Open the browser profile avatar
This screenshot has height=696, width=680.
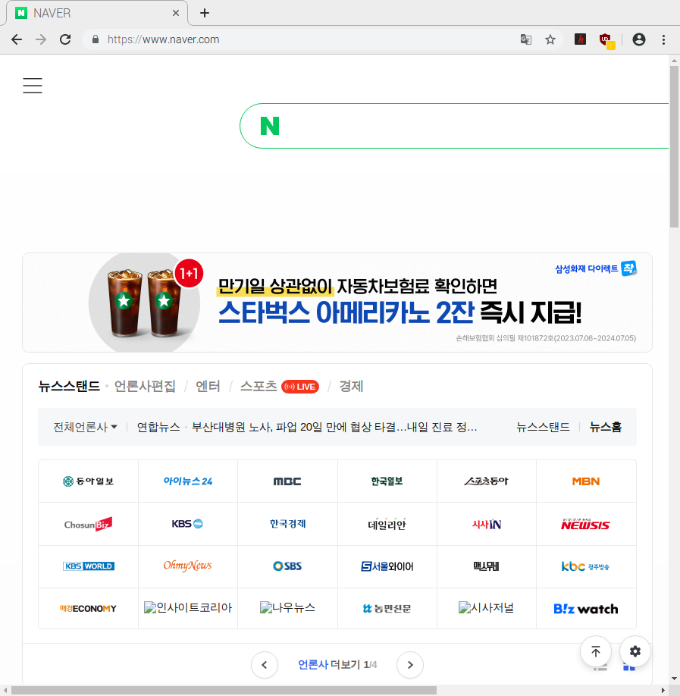coord(639,39)
